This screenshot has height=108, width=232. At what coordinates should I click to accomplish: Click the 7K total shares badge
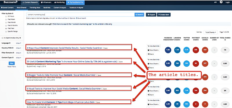coord(225,50)
